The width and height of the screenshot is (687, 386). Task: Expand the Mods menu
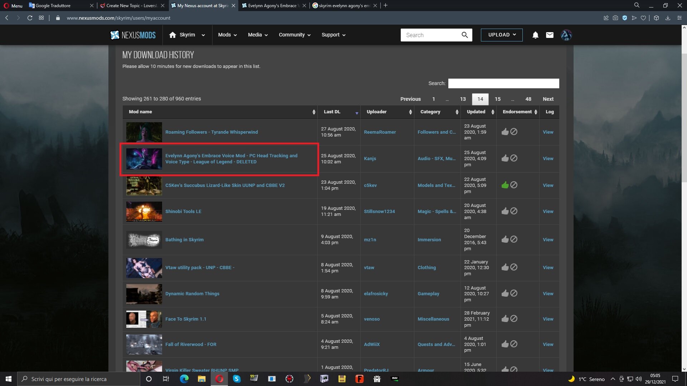click(228, 35)
